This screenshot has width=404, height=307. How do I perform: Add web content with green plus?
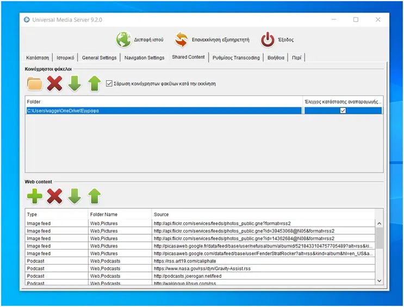tap(34, 196)
